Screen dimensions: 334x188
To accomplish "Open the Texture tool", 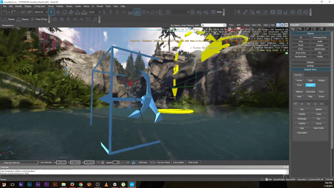I will 22,19.
